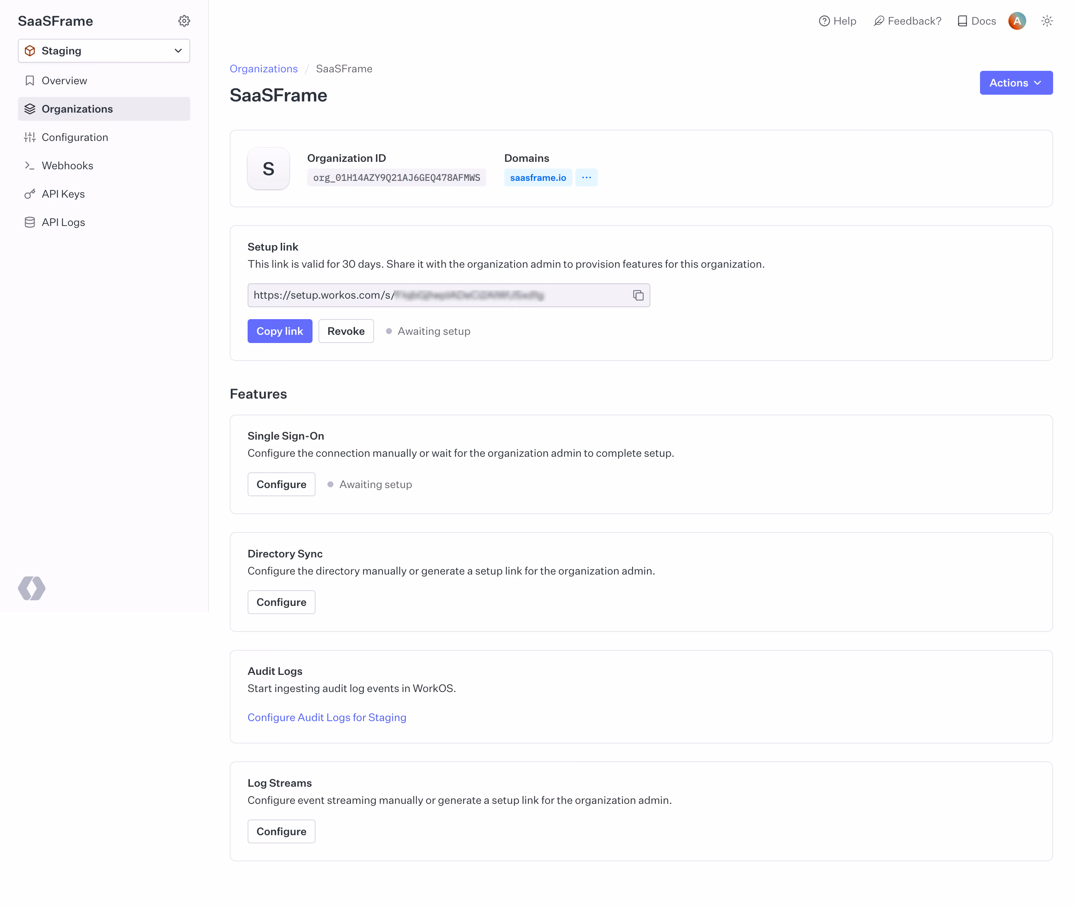Click the organization S avatar
The width and height of the screenshot is (1074, 909).
(x=268, y=169)
